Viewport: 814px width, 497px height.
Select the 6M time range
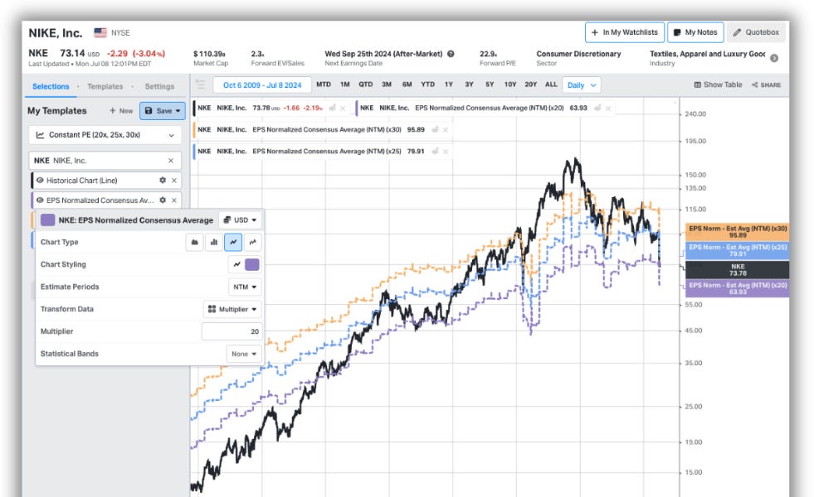tap(407, 84)
